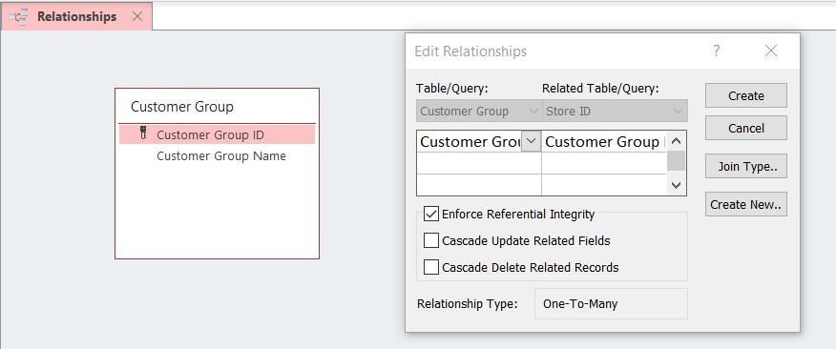Open the Customer Group field dropdown arrow

pyautogui.click(x=531, y=142)
